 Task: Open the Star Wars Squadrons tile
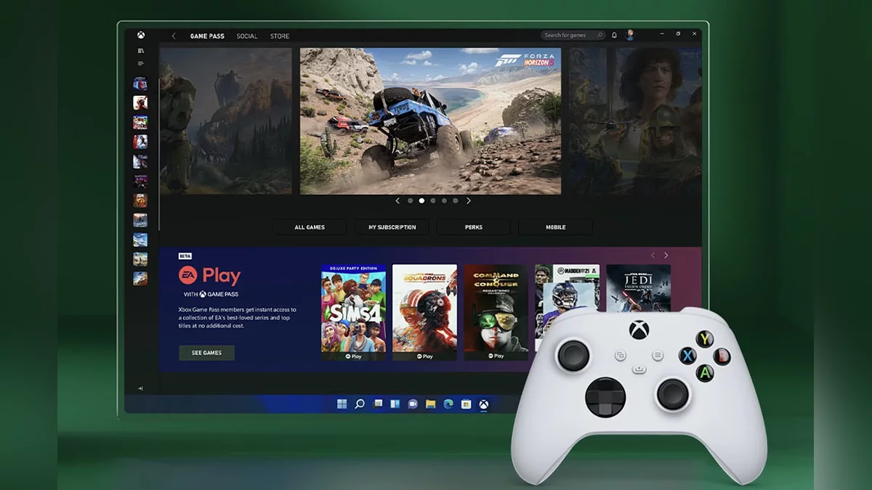pyautogui.click(x=424, y=313)
